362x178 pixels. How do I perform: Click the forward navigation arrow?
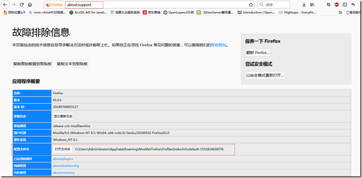(13, 4)
